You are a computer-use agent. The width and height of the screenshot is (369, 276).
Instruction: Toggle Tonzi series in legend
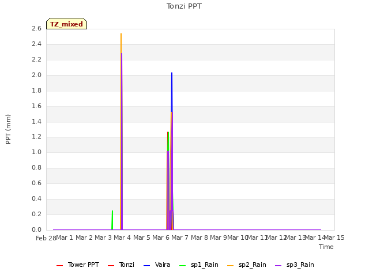pos(121,264)
